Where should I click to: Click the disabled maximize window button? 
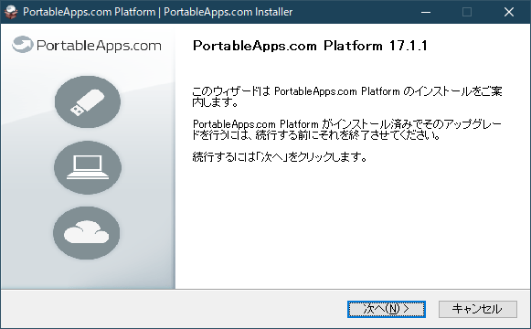point(467,12)
